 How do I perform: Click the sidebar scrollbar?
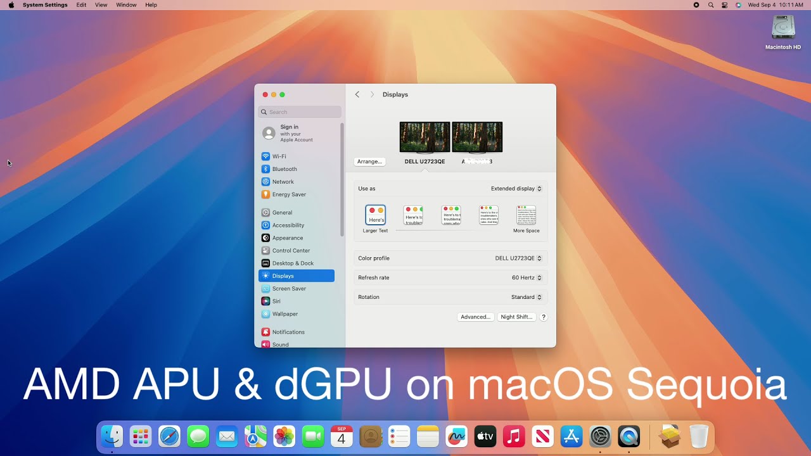click(x=342, y=180)
